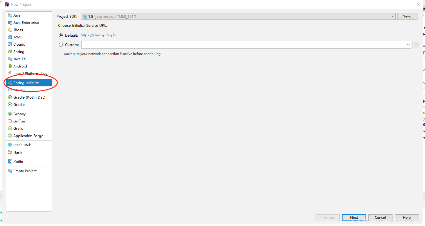This screenshot has width=425, height=226.
Task: Click the Help button
Action: (407, 218)
